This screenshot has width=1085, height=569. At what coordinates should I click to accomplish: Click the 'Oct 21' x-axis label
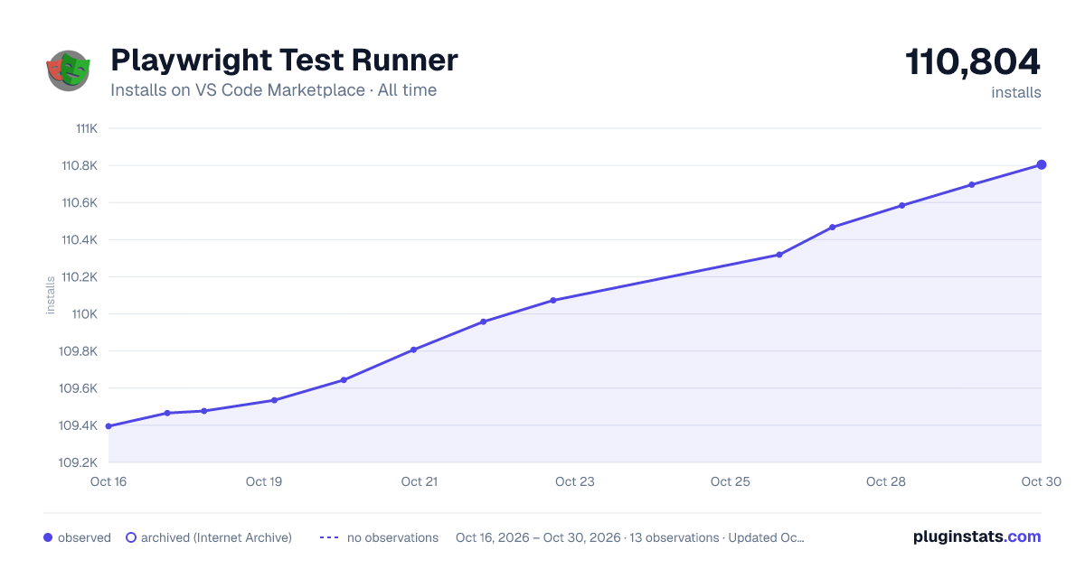pos(420,481)
